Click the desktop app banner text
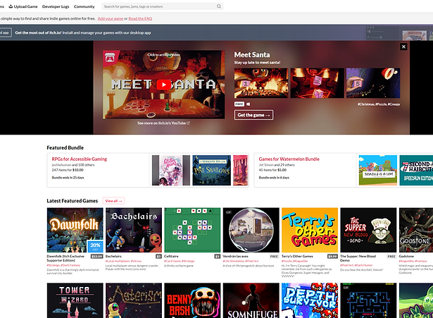Image resolution: width=433 pixels, height=318 pixels. [83, 32]
